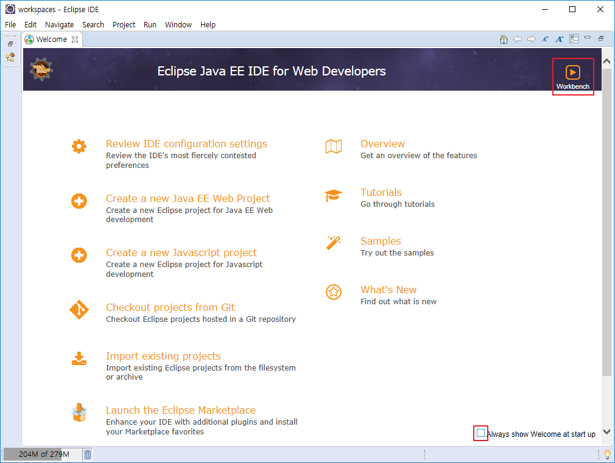Click the magic wand Samples icon
The height and width of the screenshot is (463, 615).
(334, 243)
